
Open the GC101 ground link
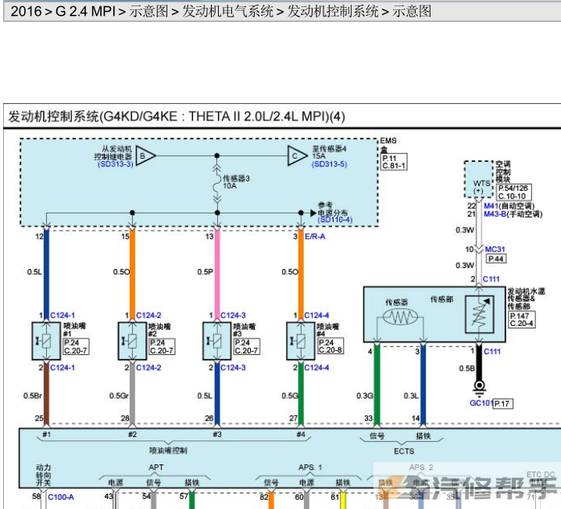[481, 403]
